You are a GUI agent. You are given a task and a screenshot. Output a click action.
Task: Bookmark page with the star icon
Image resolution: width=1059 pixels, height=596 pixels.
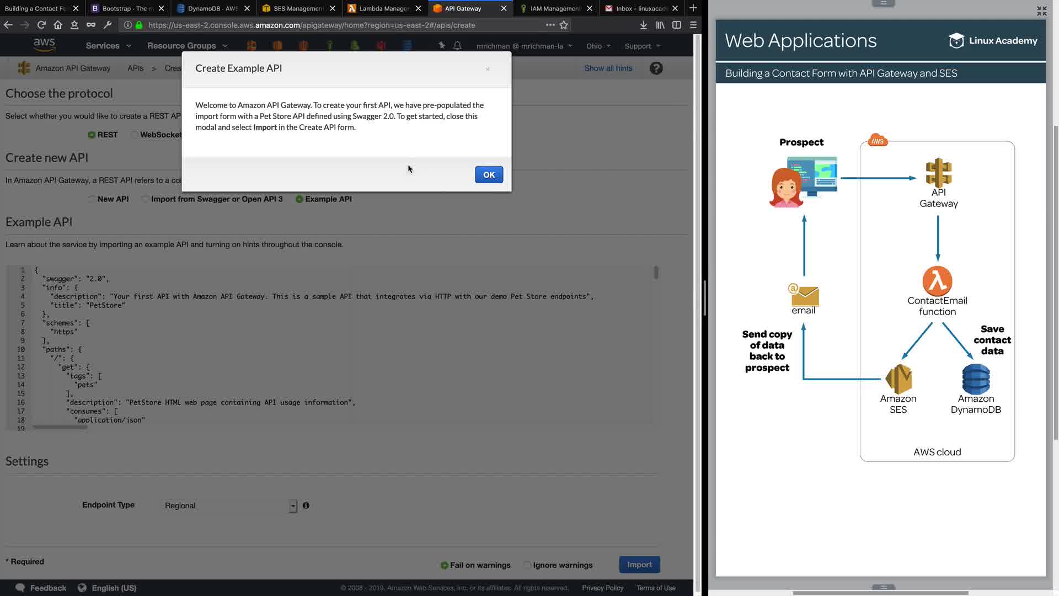pos(564,25)
